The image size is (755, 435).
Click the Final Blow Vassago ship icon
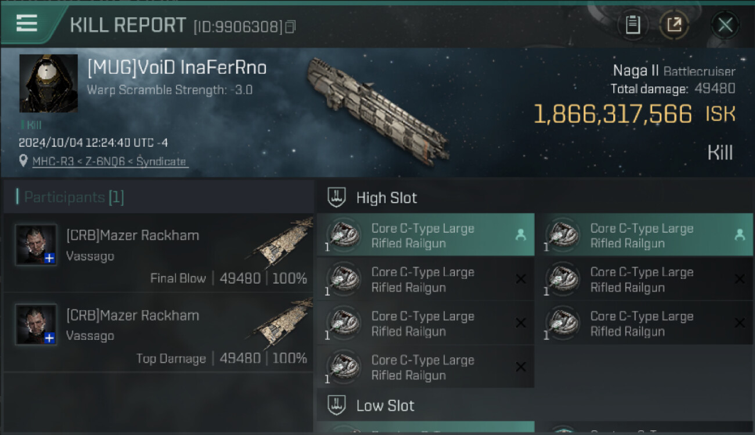[283, 244]
